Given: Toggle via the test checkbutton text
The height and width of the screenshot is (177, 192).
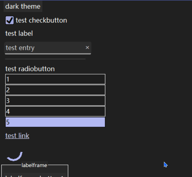Looking at the screenshot, I should [x=41, y=20].
